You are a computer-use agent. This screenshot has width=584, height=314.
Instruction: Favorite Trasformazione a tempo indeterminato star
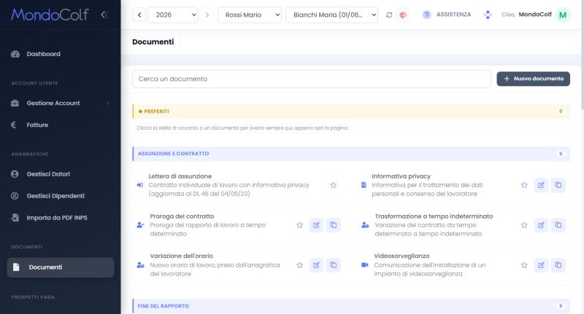(524, 225)
